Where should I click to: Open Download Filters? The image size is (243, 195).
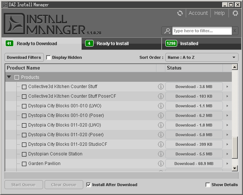24,57
